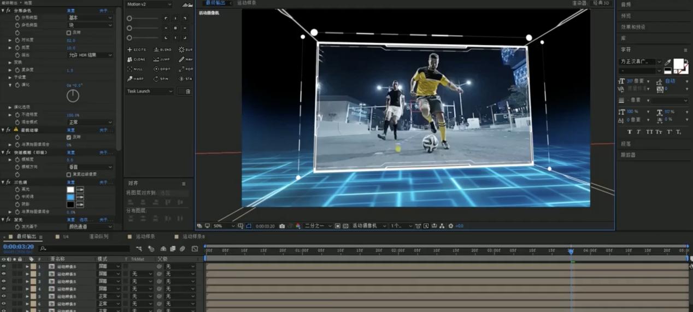
Task: Click the Motion v2 Excite button
Action: (x=137, y=50)
